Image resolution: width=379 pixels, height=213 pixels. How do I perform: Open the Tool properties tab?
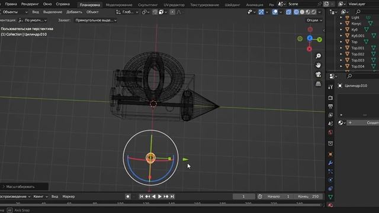point(330,87)
